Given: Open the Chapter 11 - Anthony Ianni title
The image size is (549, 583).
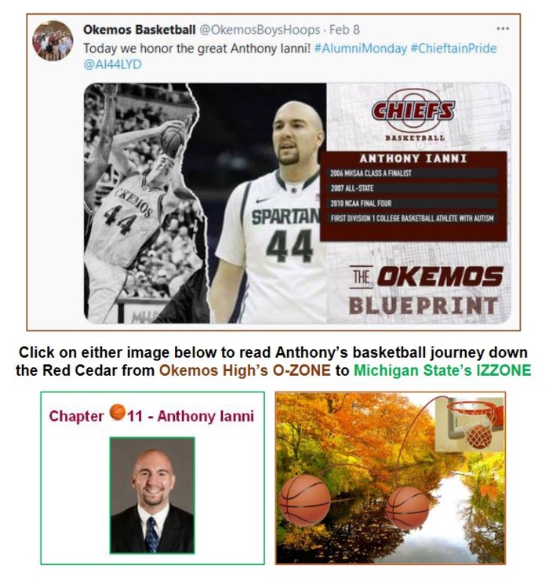Looking at the screenshot, I should (x=151, y=416).
